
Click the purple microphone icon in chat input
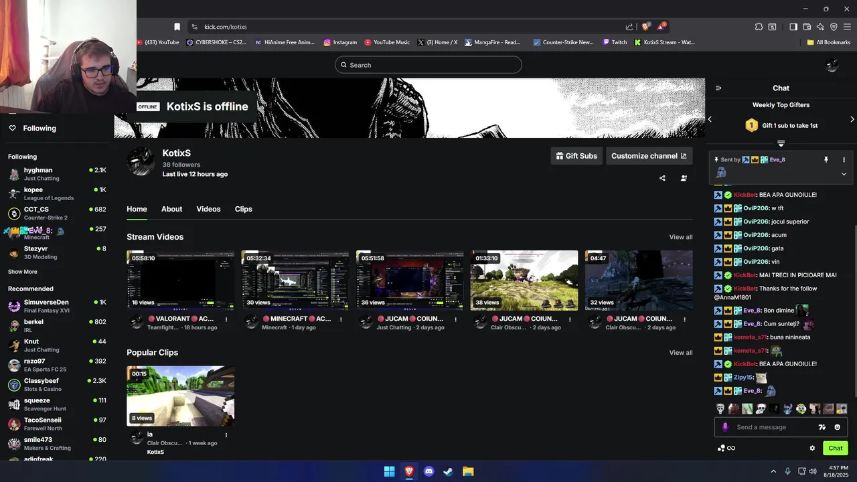pos(725,427)
